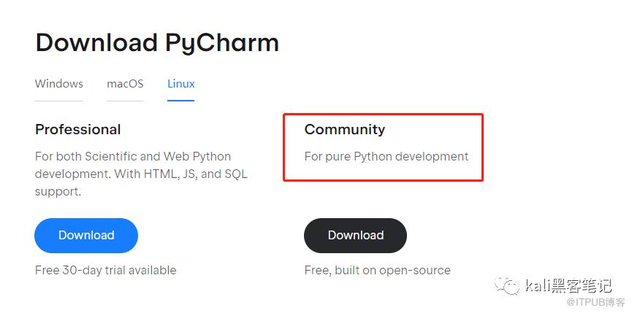Switch to the Windows tab
Screen dimensions: 632x313
59,84
